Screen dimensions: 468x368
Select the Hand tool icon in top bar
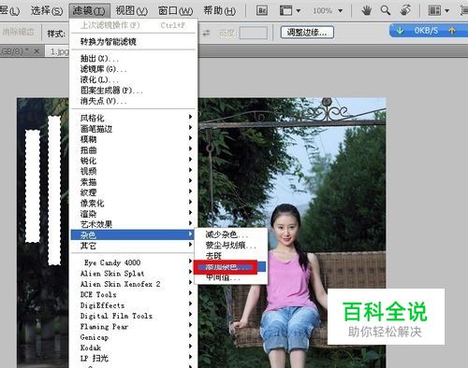pos(367,10)
